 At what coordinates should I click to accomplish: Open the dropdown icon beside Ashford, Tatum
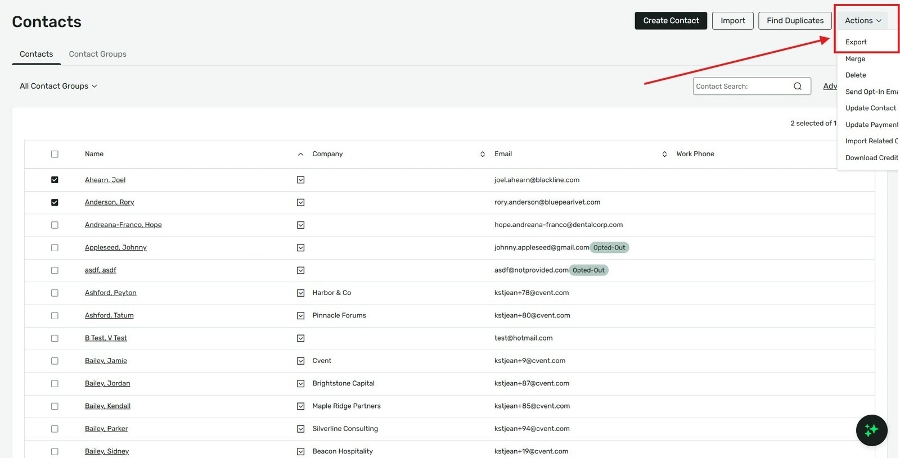pyautogui.click(x=300, y=316)
